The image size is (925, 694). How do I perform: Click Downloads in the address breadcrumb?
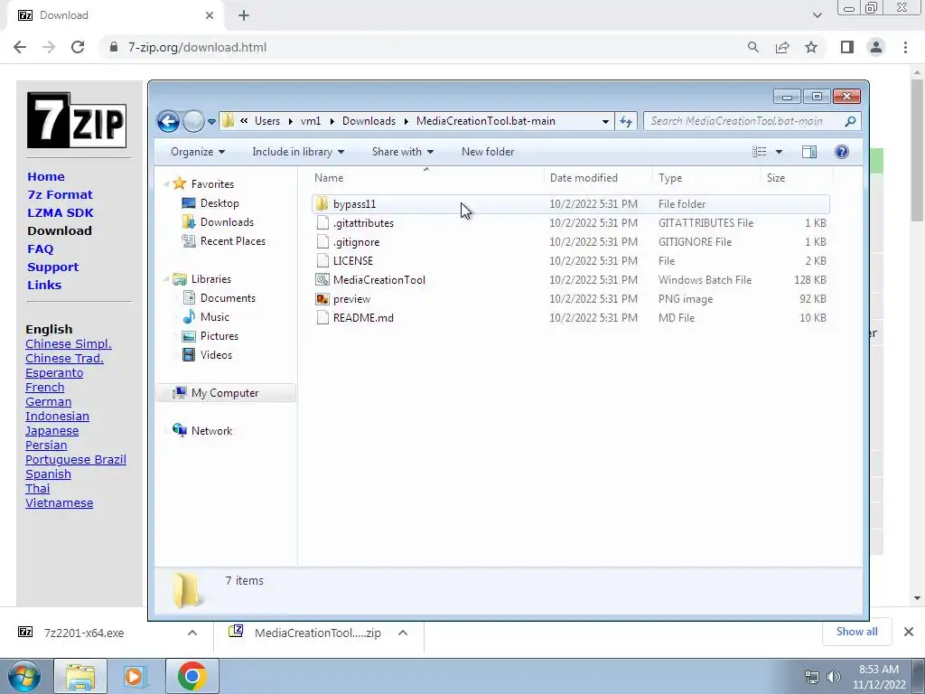pos(369,121)
